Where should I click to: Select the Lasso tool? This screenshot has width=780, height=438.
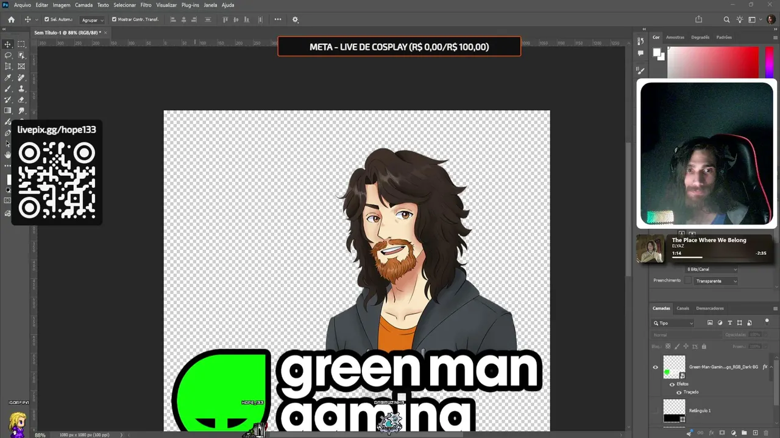pos(8,55)
